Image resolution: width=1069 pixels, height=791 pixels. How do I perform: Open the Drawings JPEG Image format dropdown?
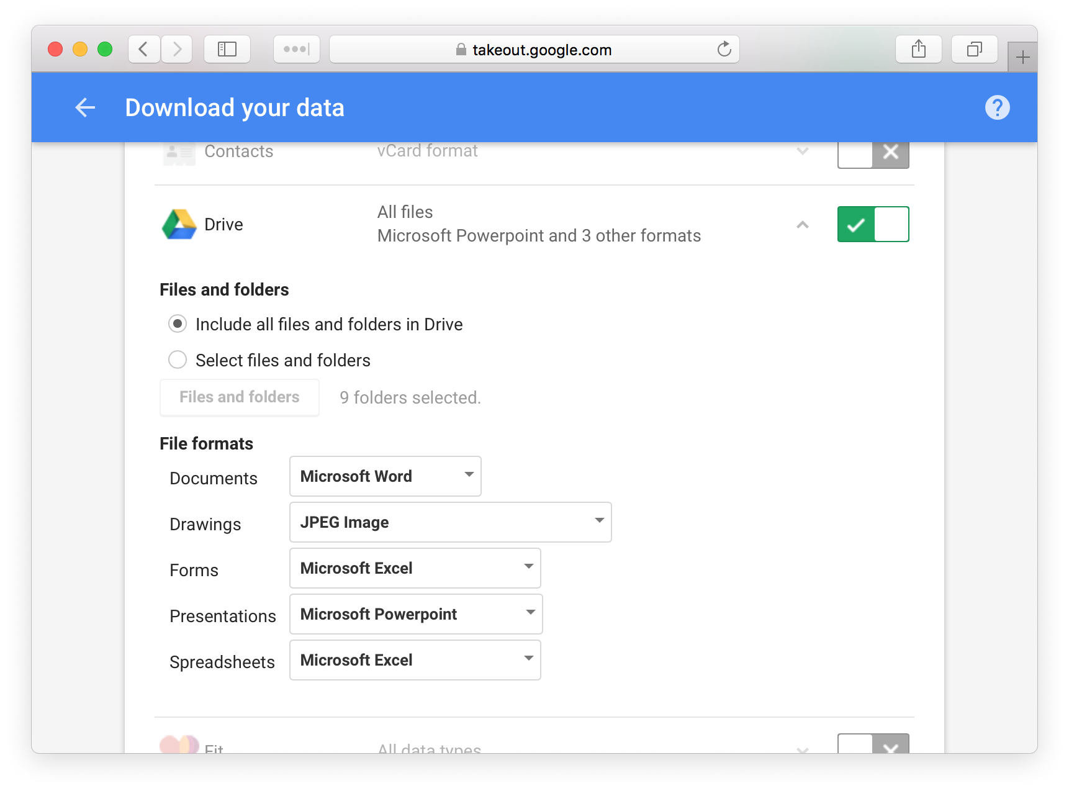[449, 522]
